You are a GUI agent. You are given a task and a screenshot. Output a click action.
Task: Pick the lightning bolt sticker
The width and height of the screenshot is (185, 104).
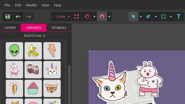(x=52, y=51)
